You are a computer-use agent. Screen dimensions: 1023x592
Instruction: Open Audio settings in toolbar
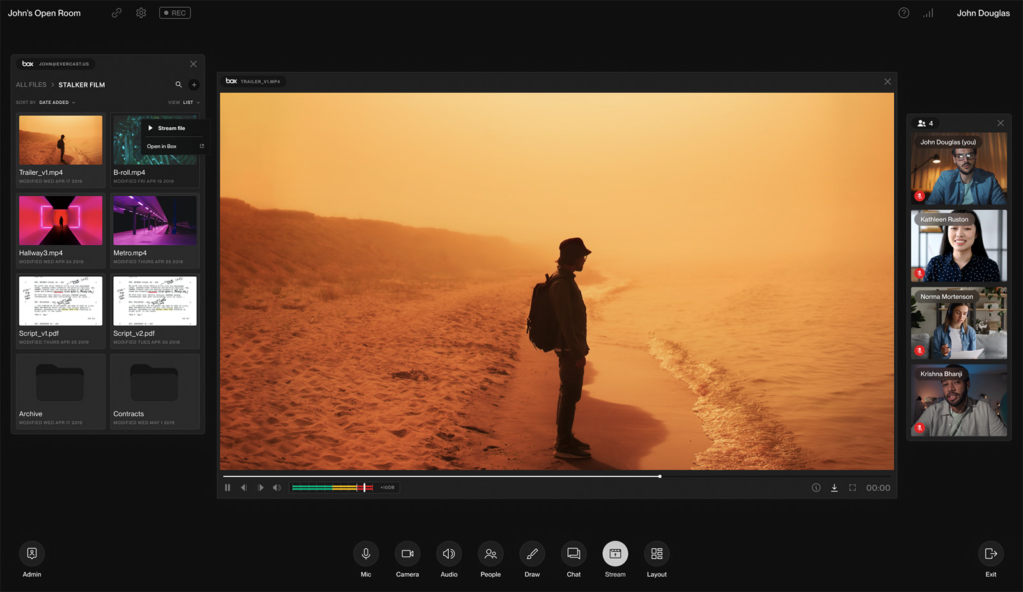click(449, 554)
